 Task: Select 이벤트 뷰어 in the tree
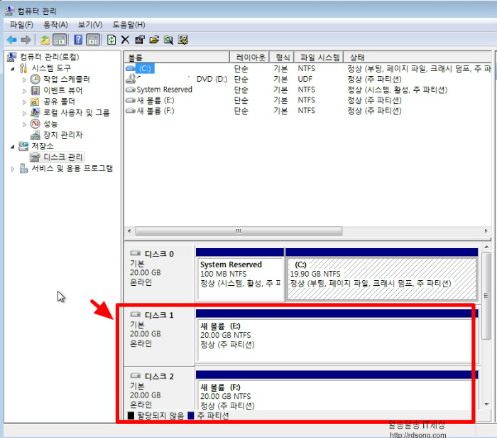tap(62, 90)
